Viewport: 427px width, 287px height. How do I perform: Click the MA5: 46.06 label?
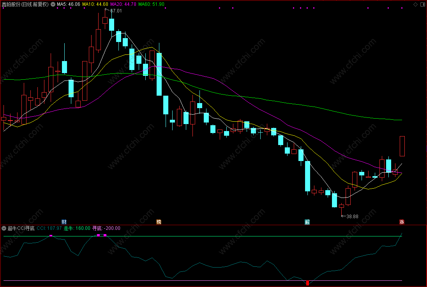point(68,4)
